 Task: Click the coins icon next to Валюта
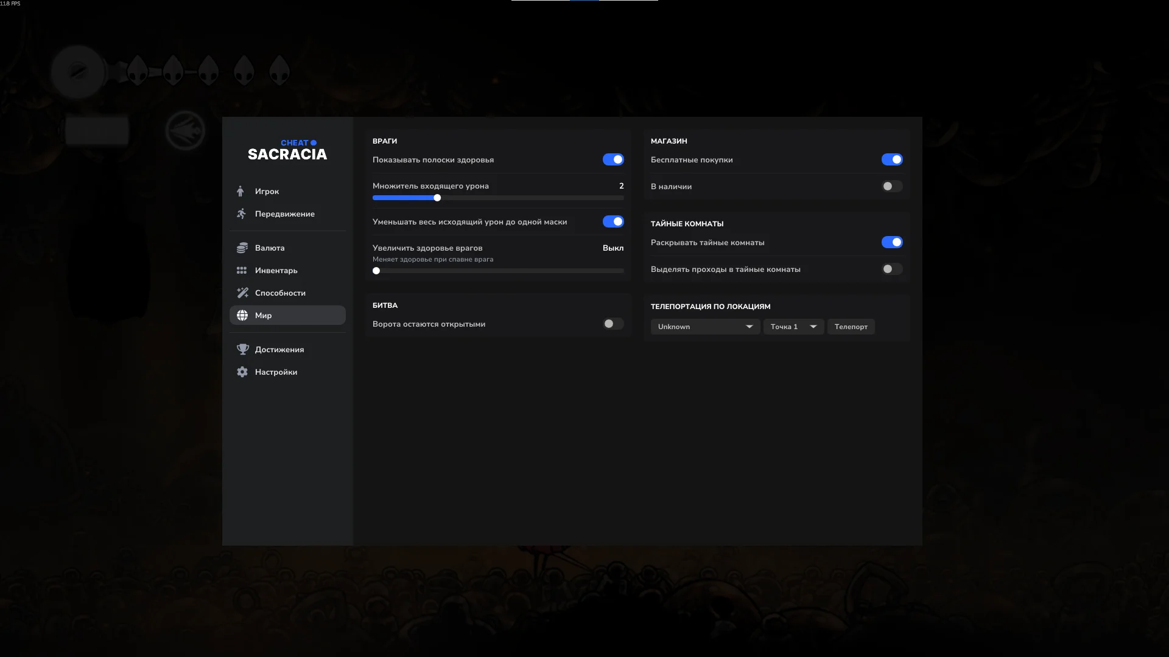242,248
